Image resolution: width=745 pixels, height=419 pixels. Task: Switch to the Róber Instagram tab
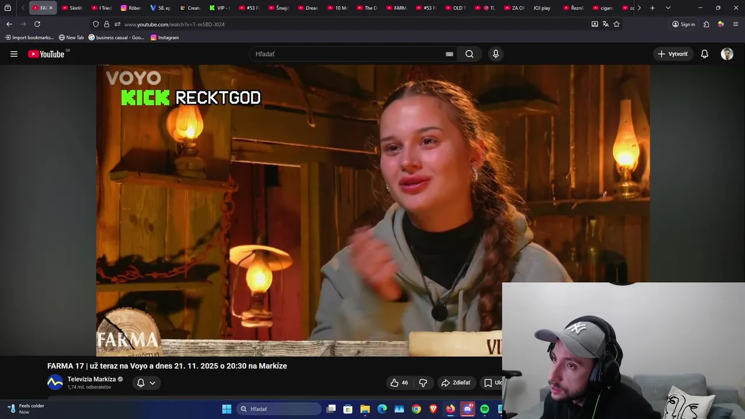[x=131, y=8]
